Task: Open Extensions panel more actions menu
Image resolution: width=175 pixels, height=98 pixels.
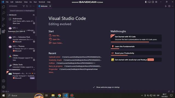Action: point(34,6)
